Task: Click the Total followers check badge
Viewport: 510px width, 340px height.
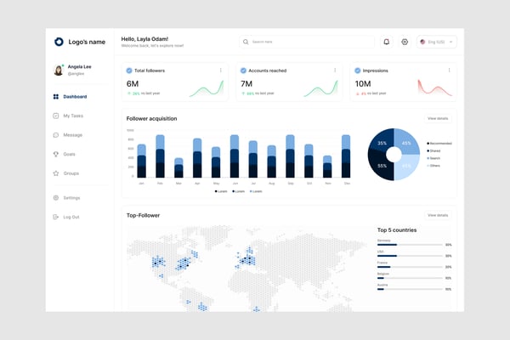Action: pyautogui.click(x=129, y=71)
